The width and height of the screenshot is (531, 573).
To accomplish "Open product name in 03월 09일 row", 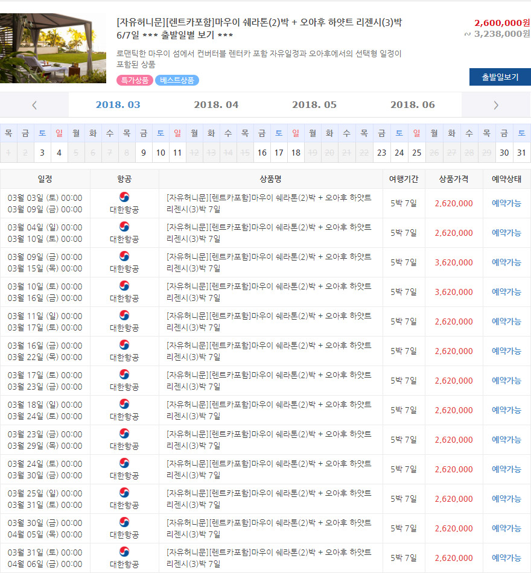I will pyautogui.click(x=269, y=262).
